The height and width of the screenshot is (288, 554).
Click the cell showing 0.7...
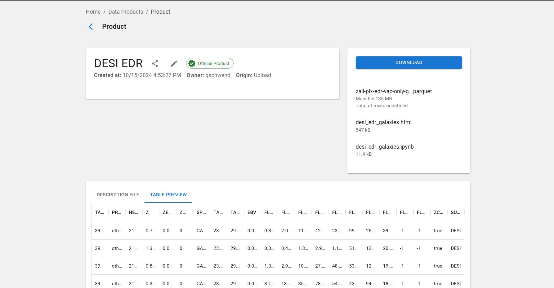[151, 231]
